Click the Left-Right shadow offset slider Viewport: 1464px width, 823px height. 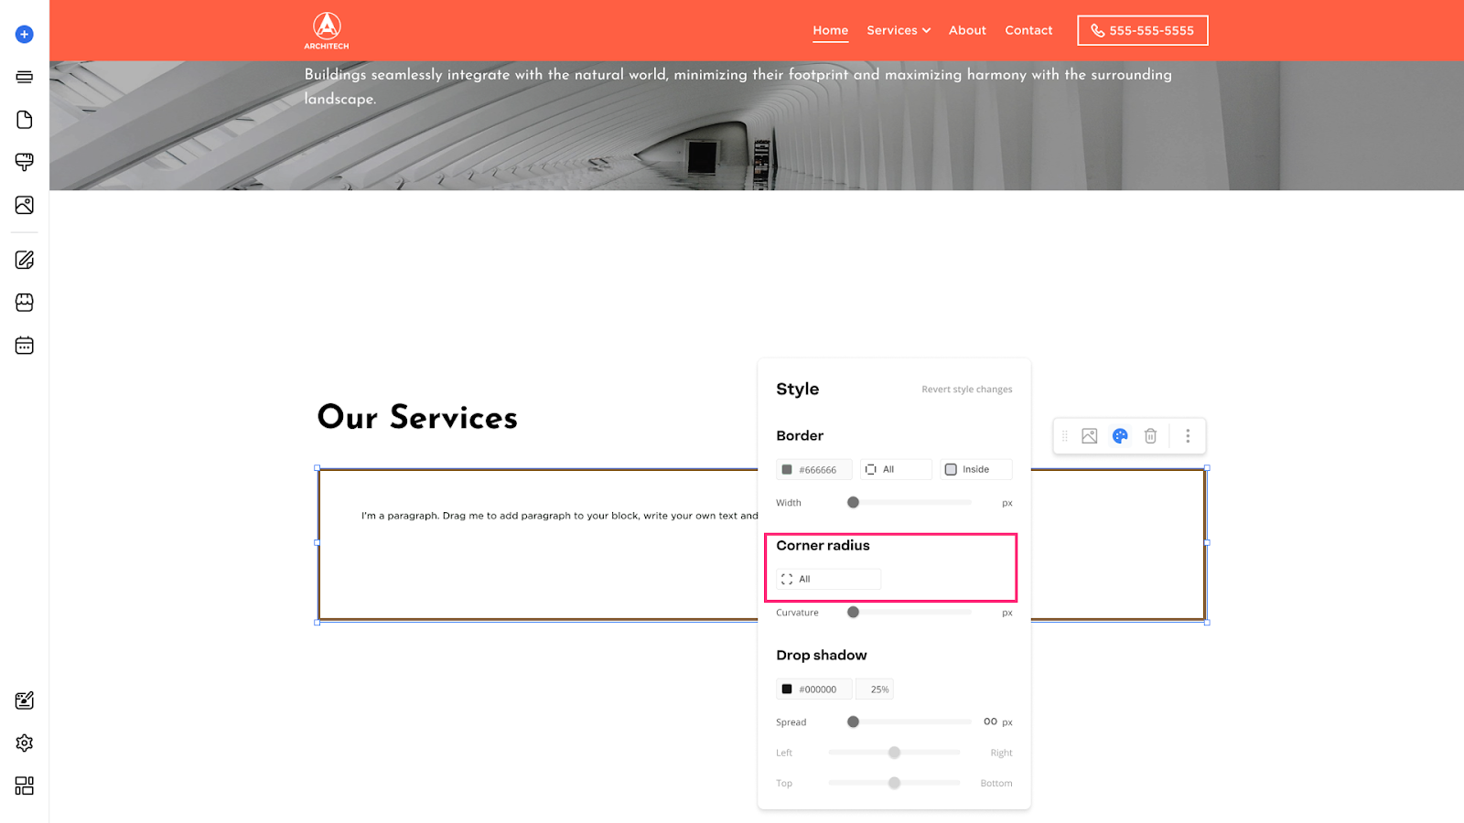[894, 753]
